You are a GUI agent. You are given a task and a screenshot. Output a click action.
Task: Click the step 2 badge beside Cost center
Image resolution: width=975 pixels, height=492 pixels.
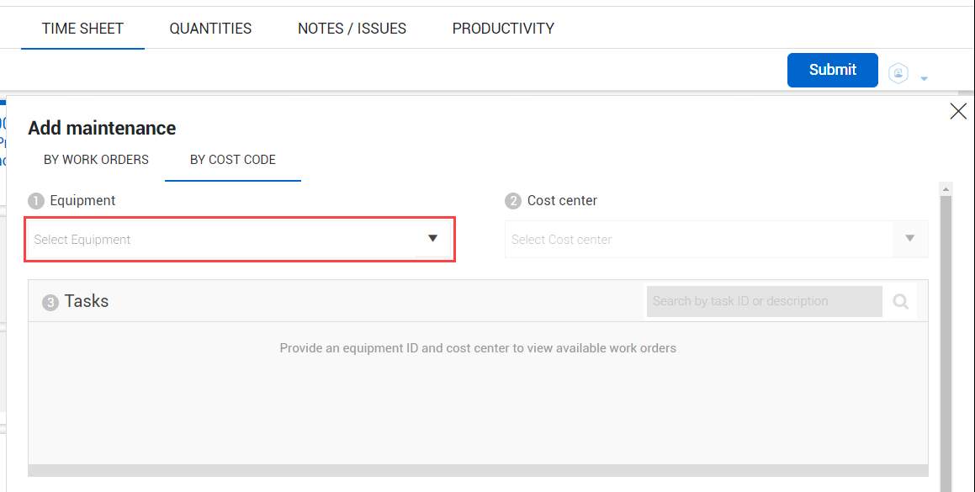[x=513, y=201]
